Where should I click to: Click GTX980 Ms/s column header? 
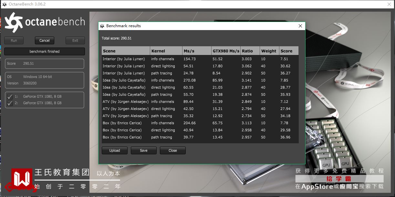(x=226, y=51)
